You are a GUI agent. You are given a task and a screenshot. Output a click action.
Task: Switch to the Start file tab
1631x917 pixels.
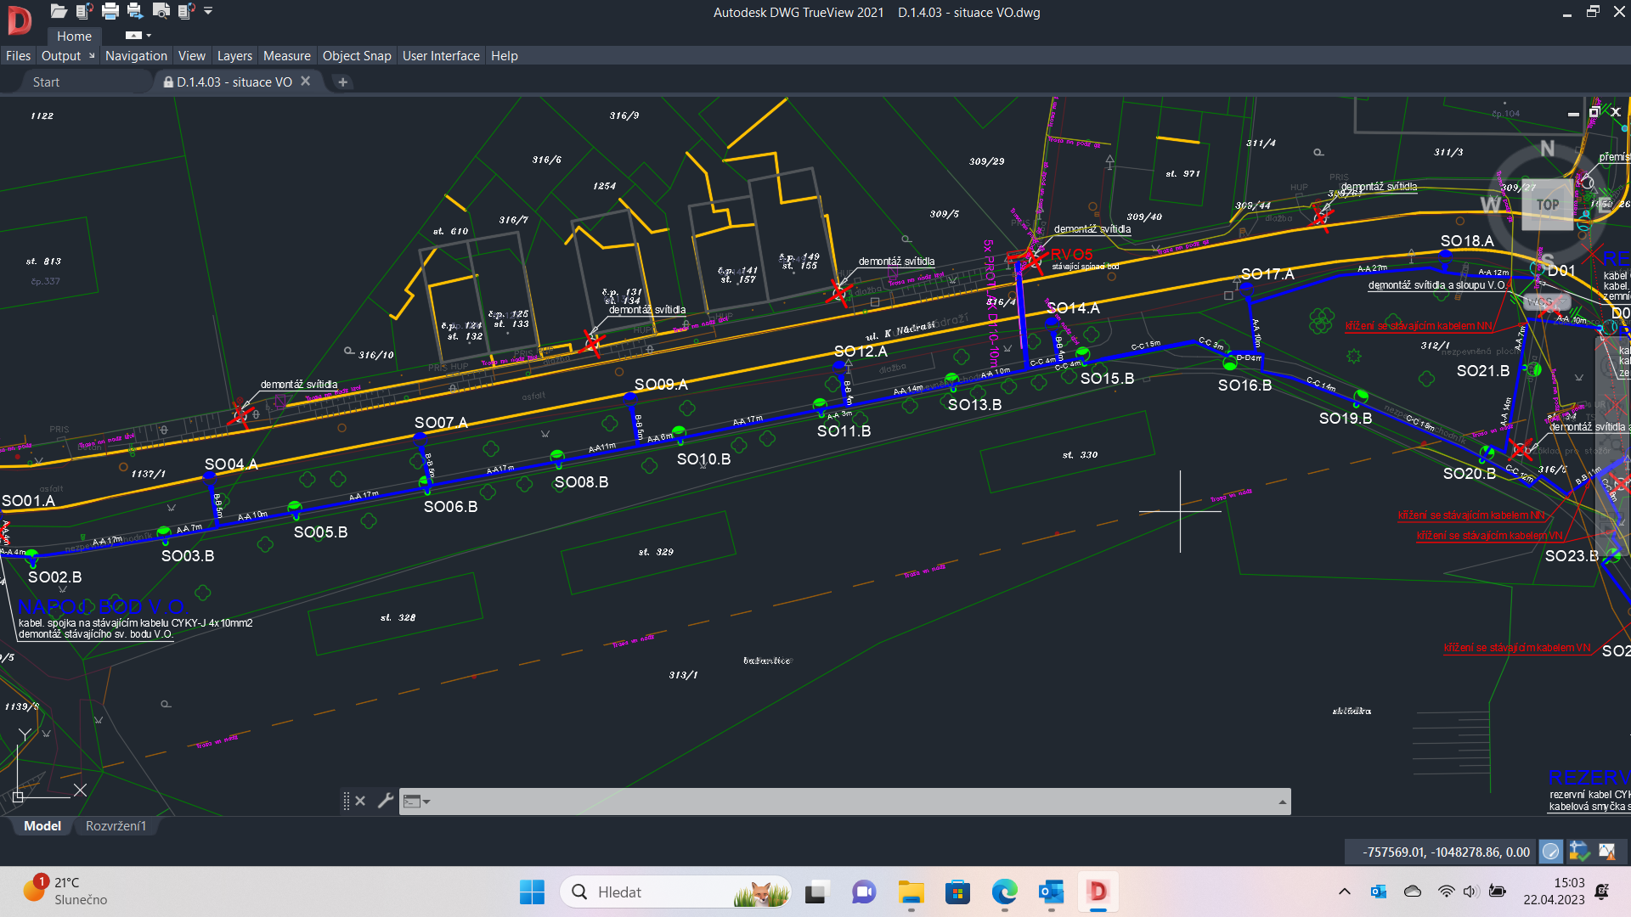click(x=46, y=82)
